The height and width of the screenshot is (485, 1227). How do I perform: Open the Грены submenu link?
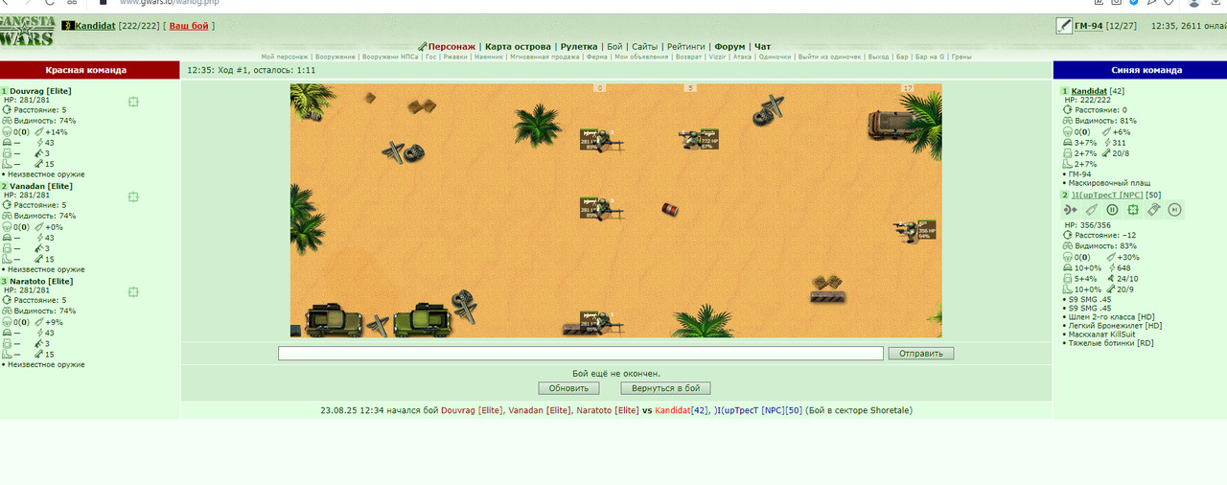[x=961, y=58]
